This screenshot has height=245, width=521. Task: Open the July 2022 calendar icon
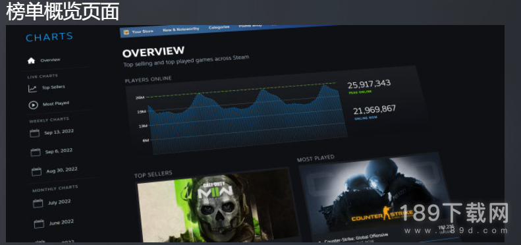[38, 203]
